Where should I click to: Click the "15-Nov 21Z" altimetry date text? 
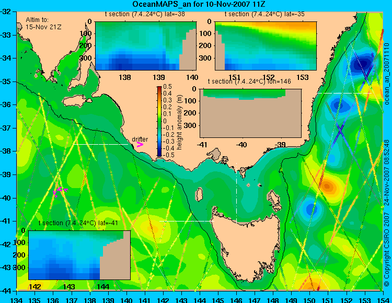[x=43, y=27]
